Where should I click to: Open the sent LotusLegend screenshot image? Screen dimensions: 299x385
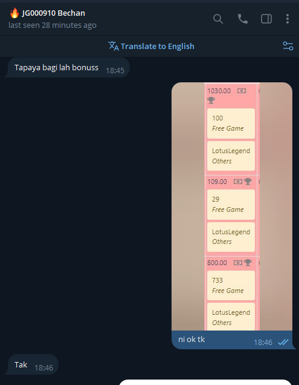pos(232,206)
